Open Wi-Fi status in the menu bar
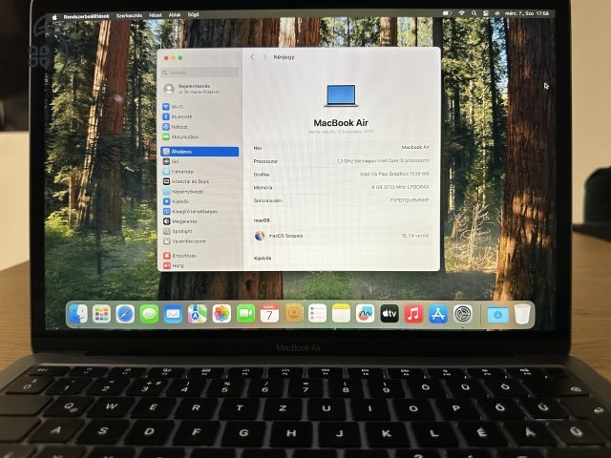This screenshot has width=611, height=458. (x=461, y=13)
